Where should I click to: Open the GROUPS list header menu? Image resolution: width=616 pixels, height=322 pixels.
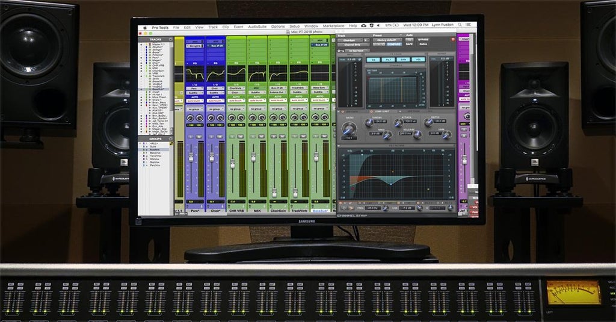(170, 139)
